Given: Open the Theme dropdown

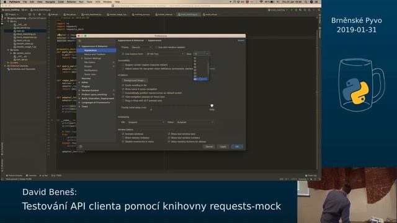Looking at the screenshot, I should [141, 47].
